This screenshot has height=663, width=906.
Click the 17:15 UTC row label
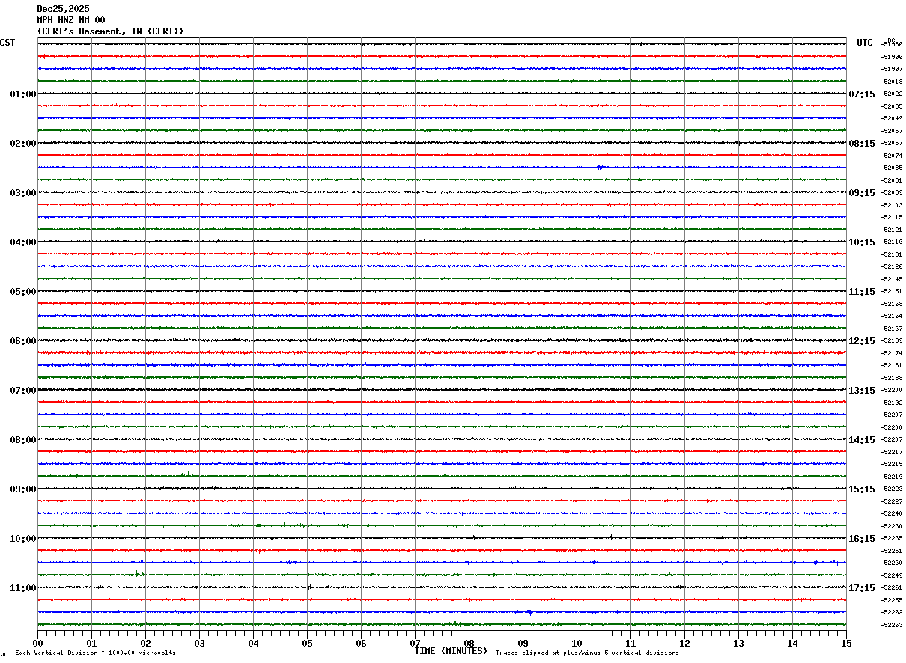coord(862,588)
